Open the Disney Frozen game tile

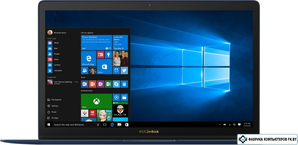pyautogui.click(x=104, y=115)
